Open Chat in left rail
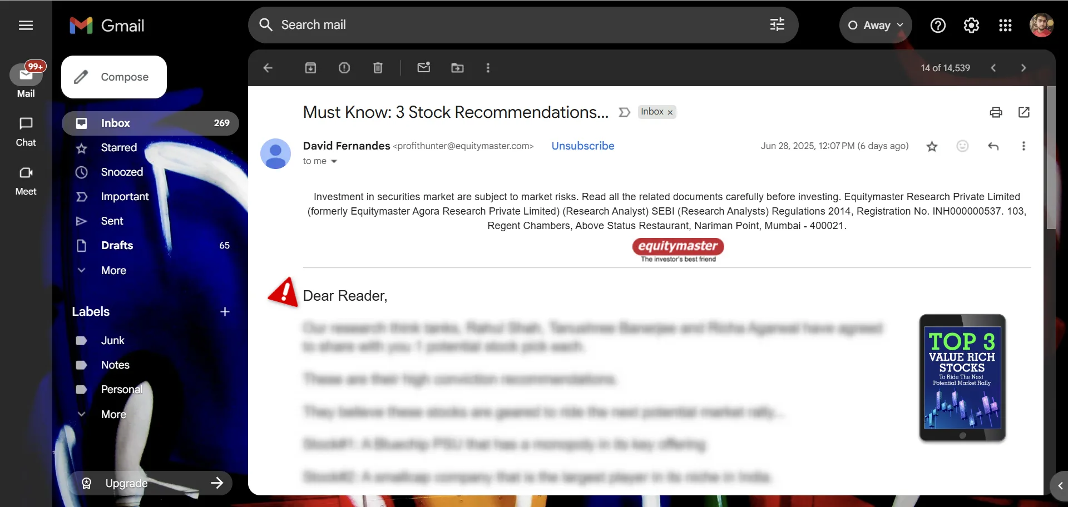The width and height of the screenshot is (1068, 507). [x=26, y=132]
